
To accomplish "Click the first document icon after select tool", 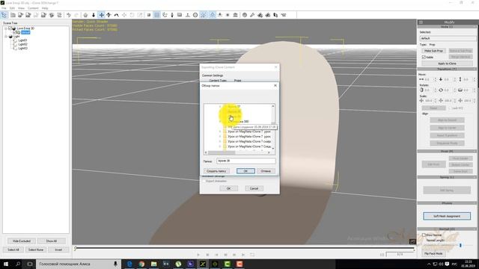I will pyautogui.click(x=13, y=15).
